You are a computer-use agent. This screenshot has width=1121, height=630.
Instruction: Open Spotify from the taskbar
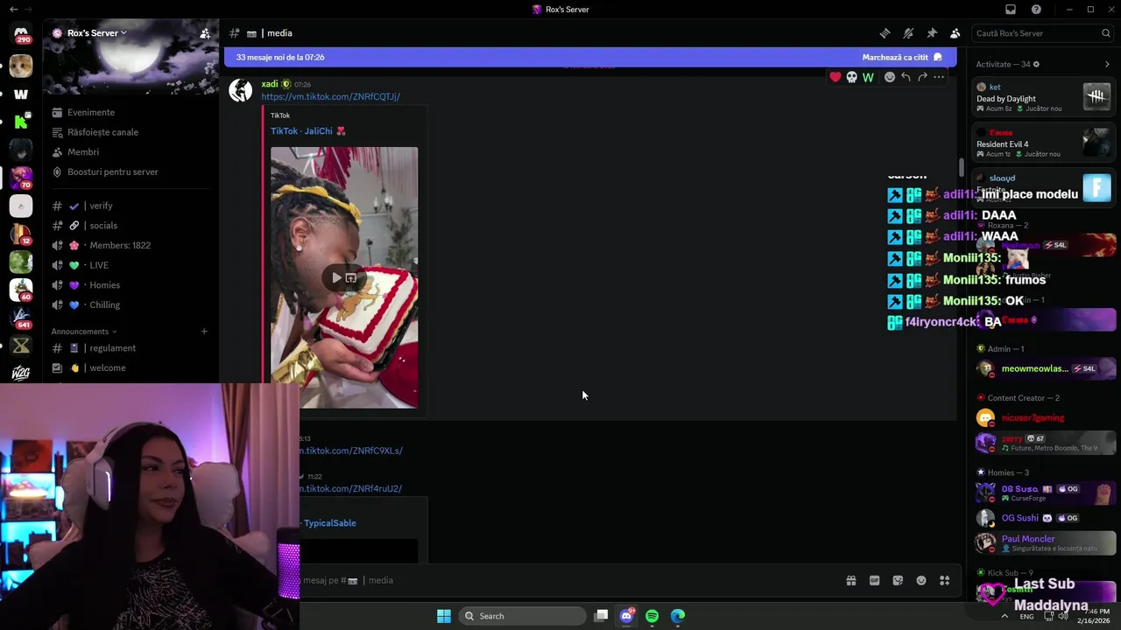[x=652, y=616]
